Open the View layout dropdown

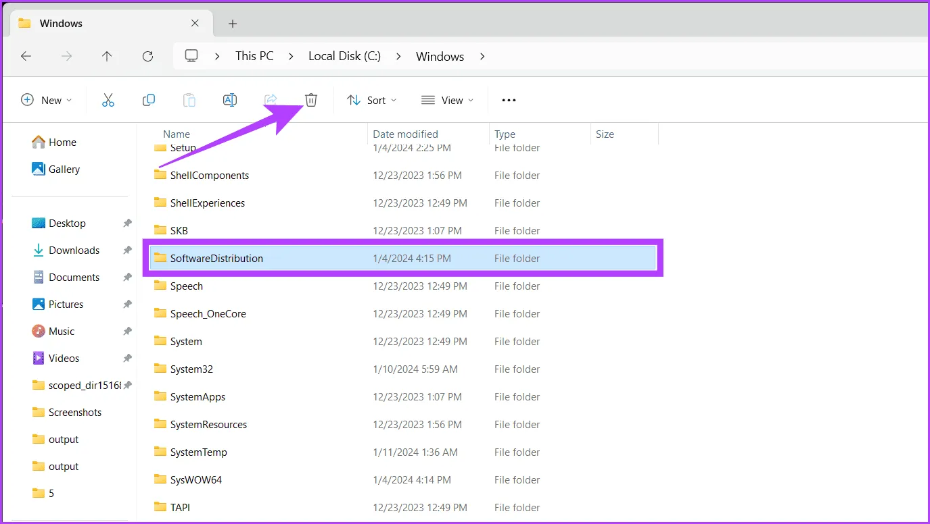coord(447,100)
